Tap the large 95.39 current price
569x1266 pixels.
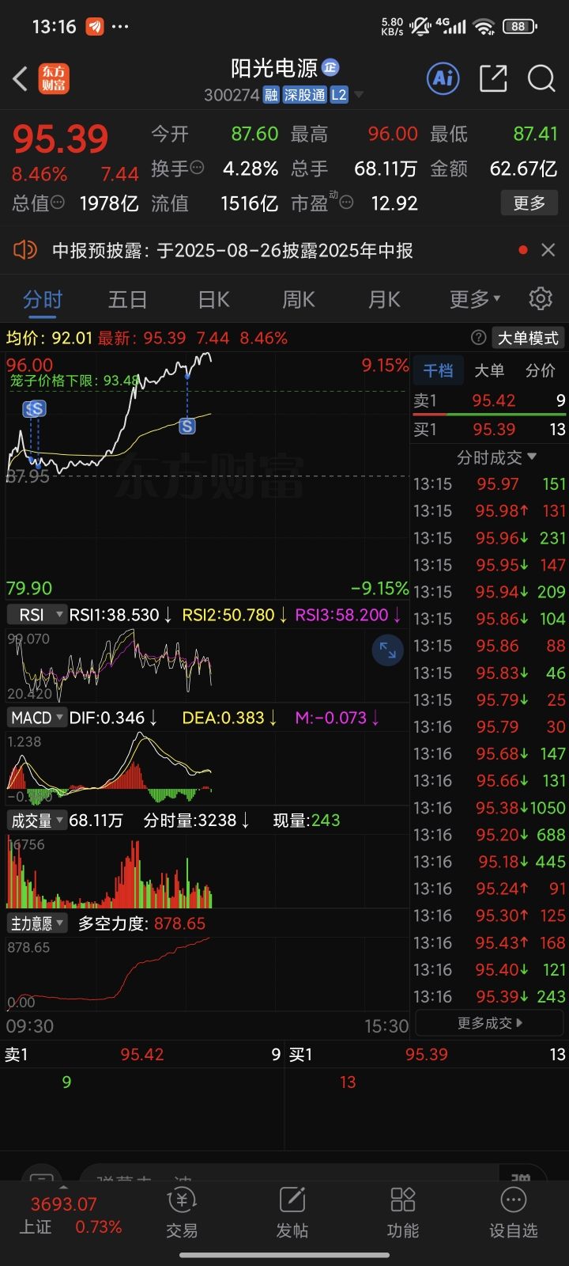tap(60, 139)
